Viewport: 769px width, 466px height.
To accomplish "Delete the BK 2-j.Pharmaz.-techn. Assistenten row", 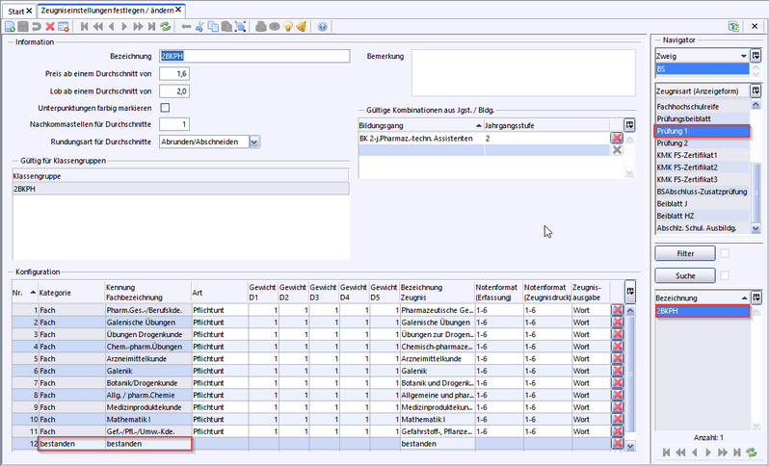I will 617,139.
